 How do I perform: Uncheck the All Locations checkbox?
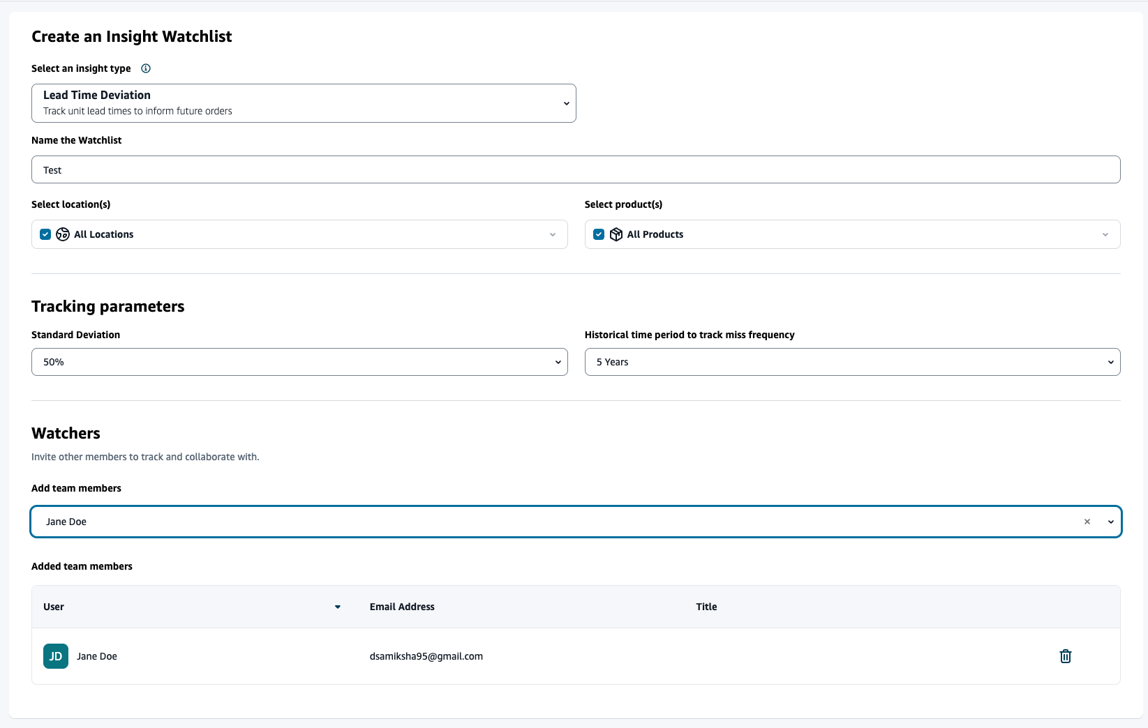click(45, 234)
